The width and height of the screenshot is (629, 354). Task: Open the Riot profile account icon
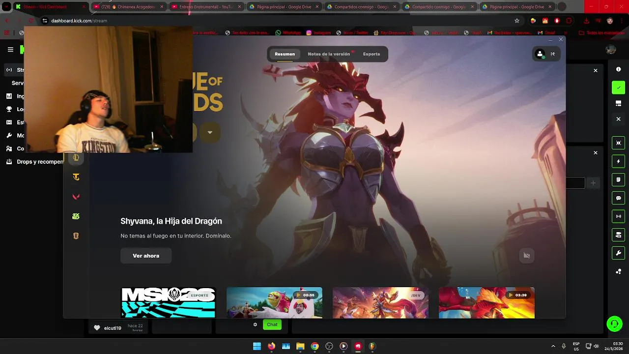540,54
